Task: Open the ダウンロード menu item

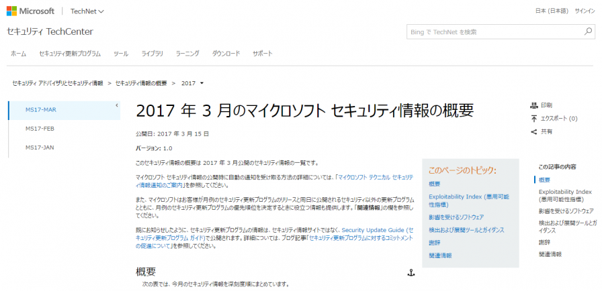Action: pyautogui.click(x=226, y=54)
